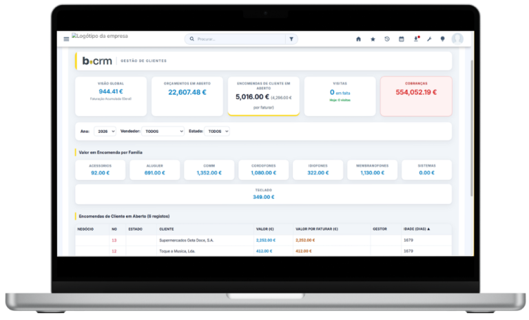Select the Visão Global card

point(111,96)
